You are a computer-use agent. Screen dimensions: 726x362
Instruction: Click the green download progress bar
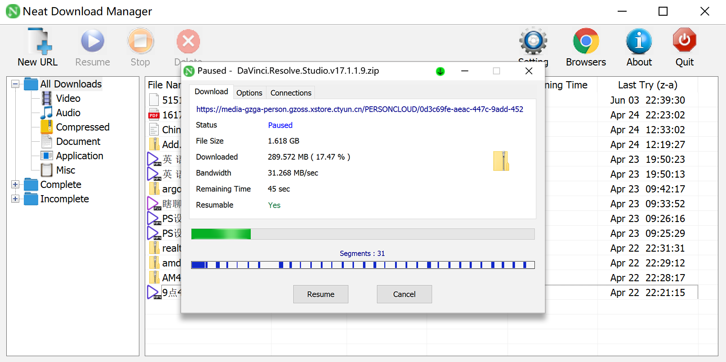click(x=363, y=234)
